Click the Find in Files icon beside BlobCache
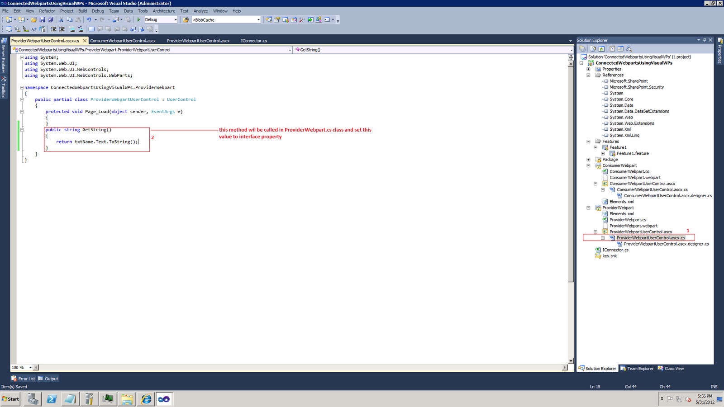This screenshot has height=407, width=724. click(186, 20)
